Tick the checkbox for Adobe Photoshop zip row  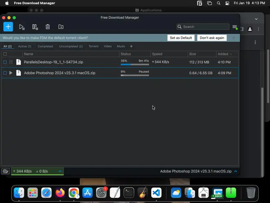click(5, 73)
